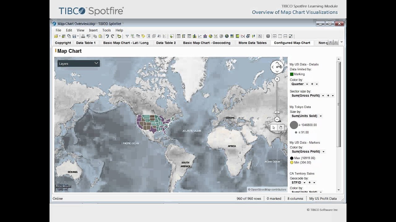396x222 pixels.
Task: Click the green Marking color swatch
Action: click(291, 74)
